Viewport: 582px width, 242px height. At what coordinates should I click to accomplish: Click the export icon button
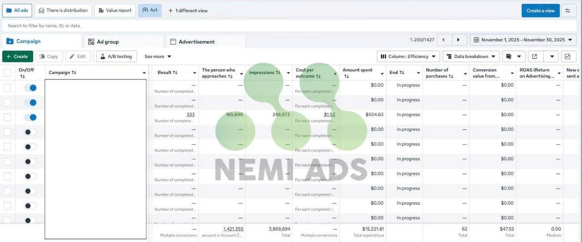535,57
